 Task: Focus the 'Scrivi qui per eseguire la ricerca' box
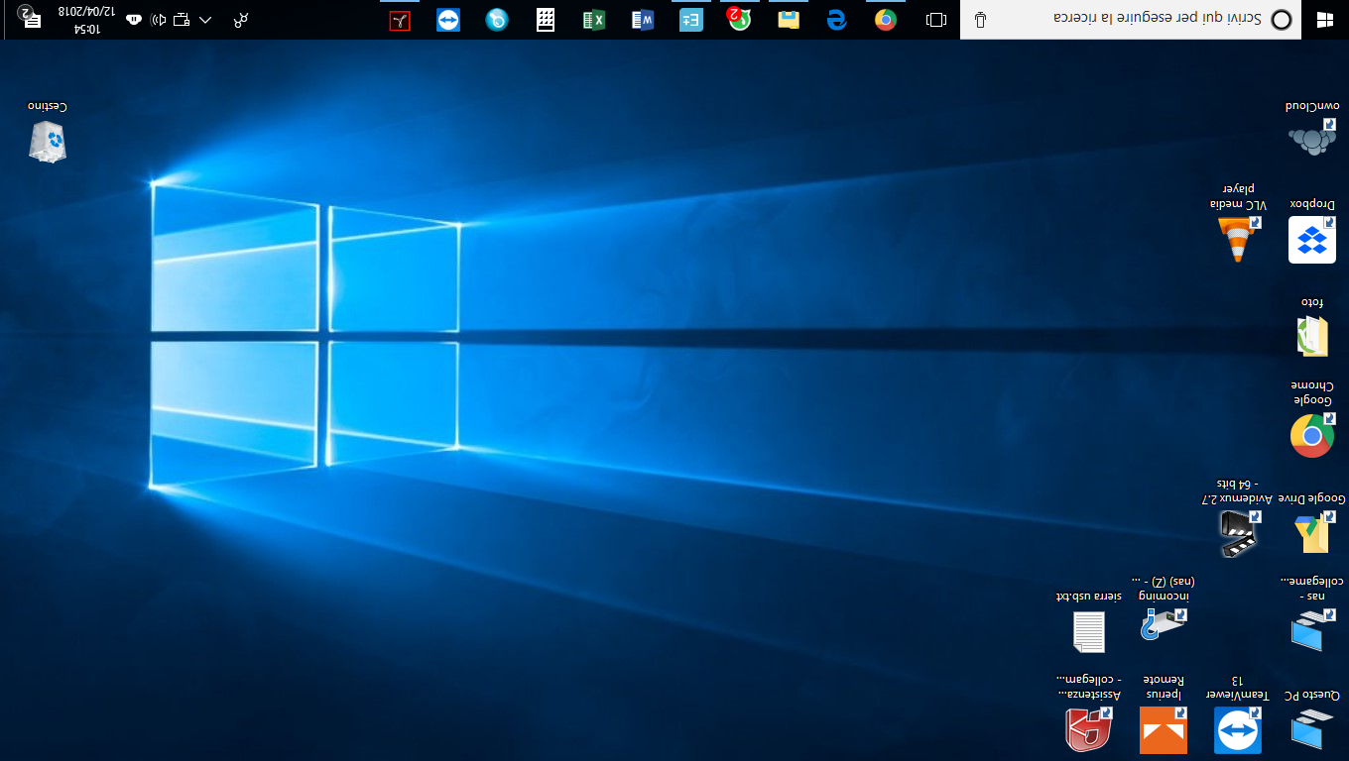[x=1131, y=20]
